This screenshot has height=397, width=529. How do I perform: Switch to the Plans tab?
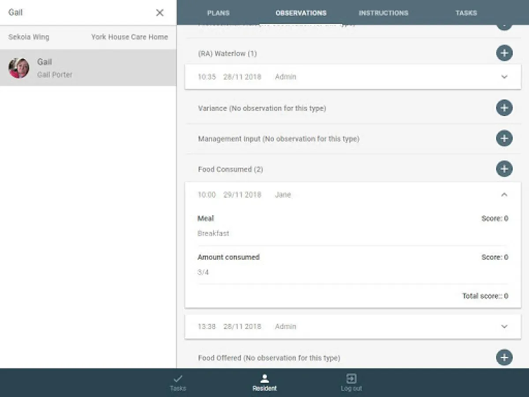pyautogui.click(x=218, y=13)
